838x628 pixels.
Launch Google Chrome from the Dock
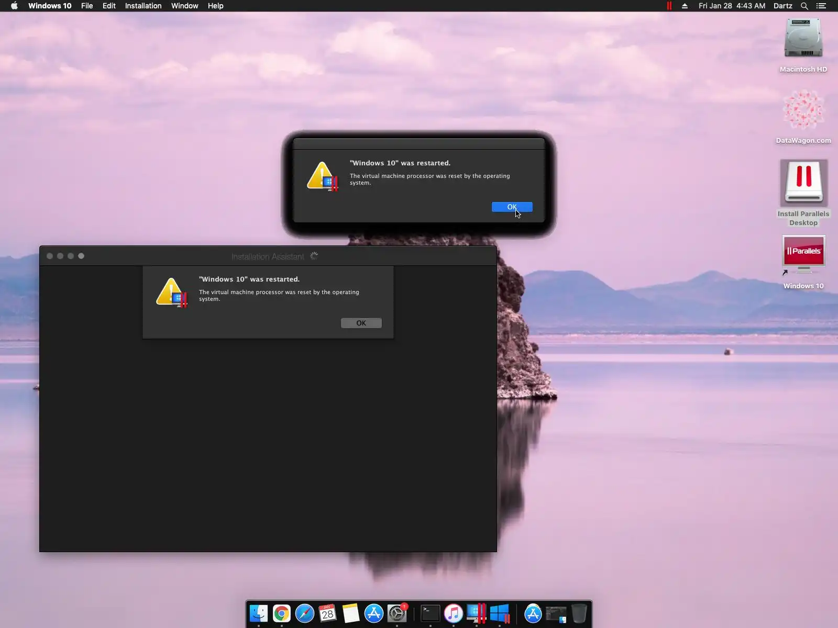(282, 613)
